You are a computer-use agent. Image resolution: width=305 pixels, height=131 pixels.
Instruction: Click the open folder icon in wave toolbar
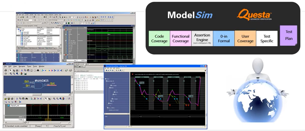tap(5, 99)
